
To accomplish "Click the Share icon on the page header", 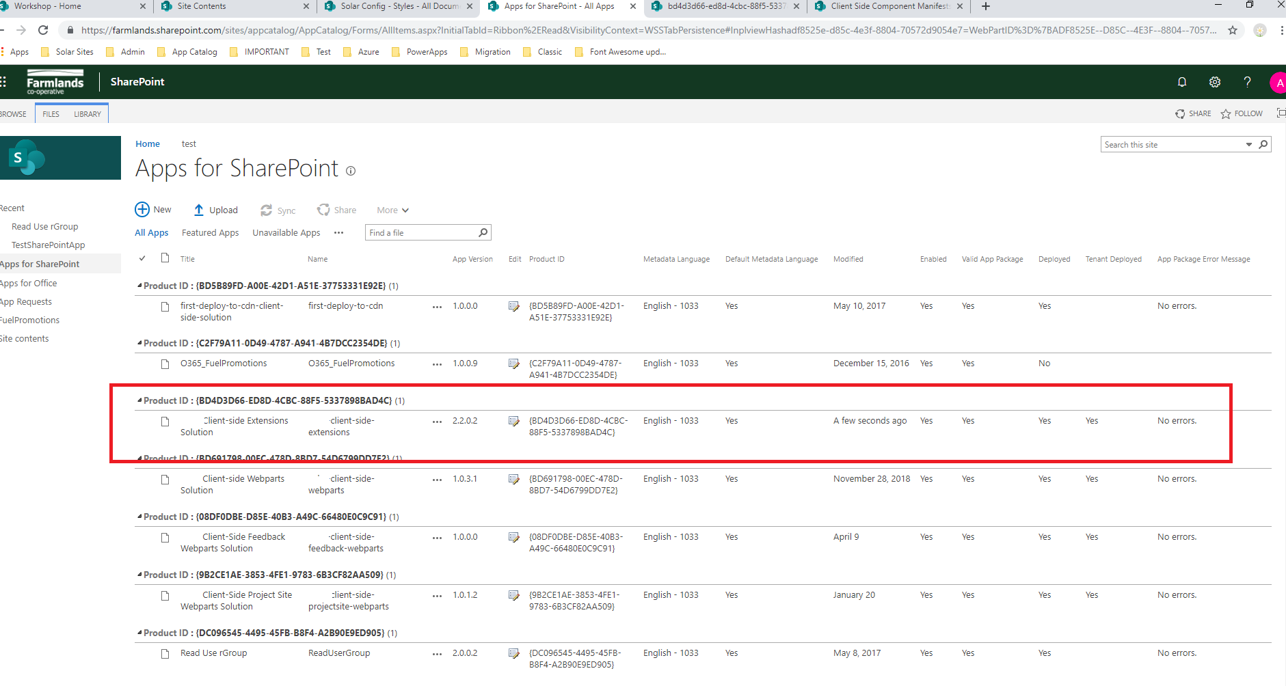I will [x=1180, y=114].
